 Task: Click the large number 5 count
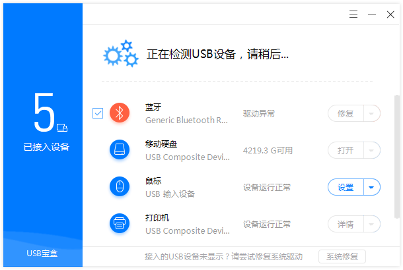tap(44, 112)
